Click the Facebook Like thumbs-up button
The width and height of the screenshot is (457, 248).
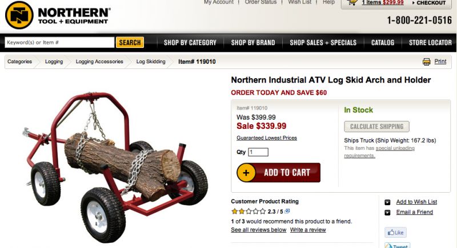(395, 232)
